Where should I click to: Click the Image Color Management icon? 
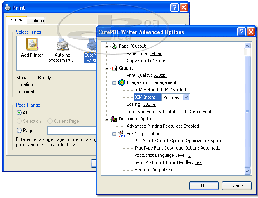122,83
